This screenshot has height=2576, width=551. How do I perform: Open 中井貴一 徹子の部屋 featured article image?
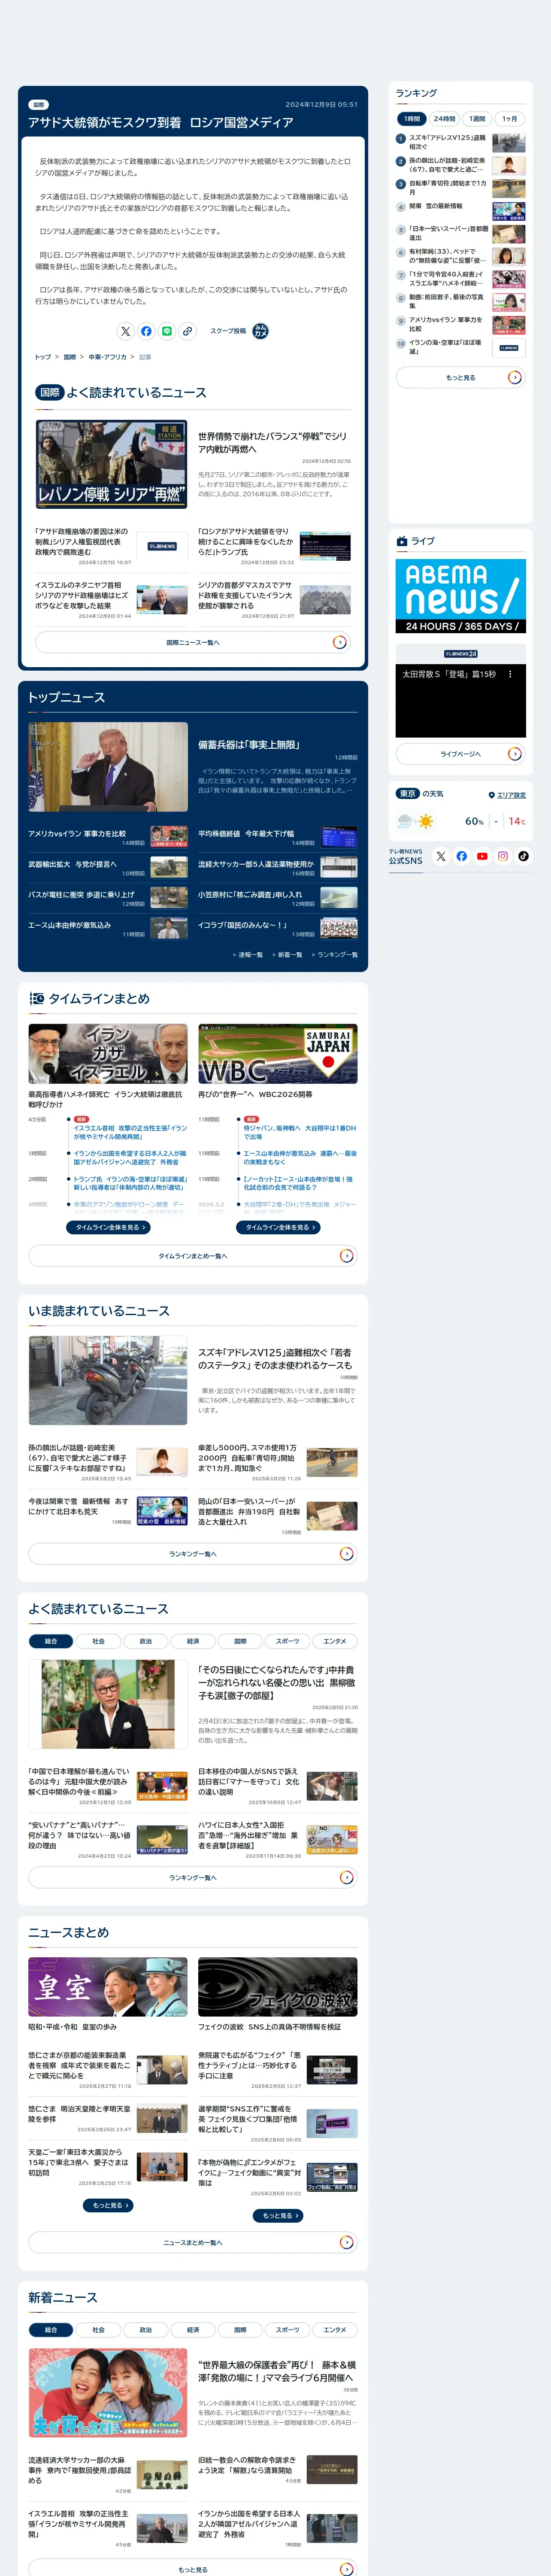(108, 1705)
